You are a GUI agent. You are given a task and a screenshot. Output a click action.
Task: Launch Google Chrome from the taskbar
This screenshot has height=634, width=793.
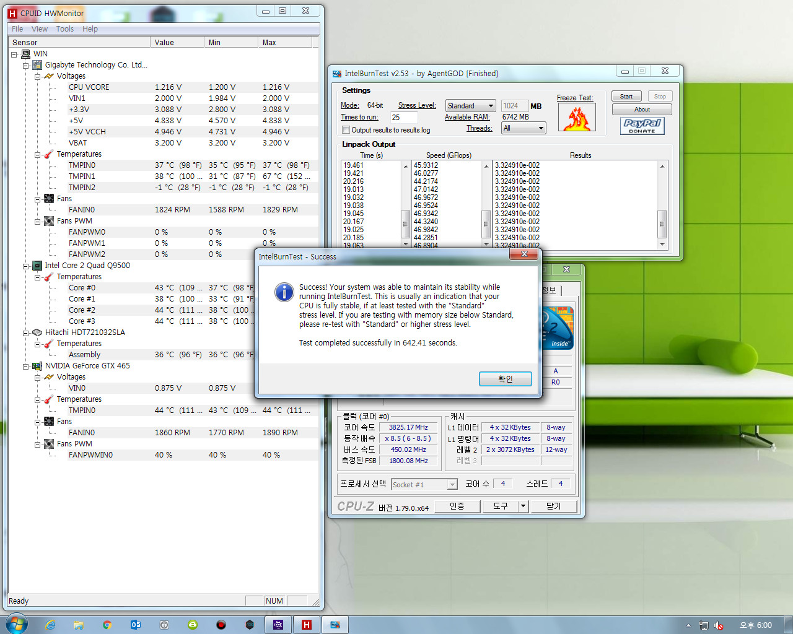107,625
